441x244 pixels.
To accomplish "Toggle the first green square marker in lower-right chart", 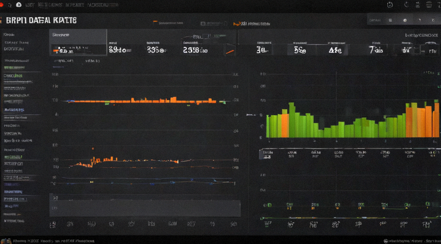I will tap(269, 205).
